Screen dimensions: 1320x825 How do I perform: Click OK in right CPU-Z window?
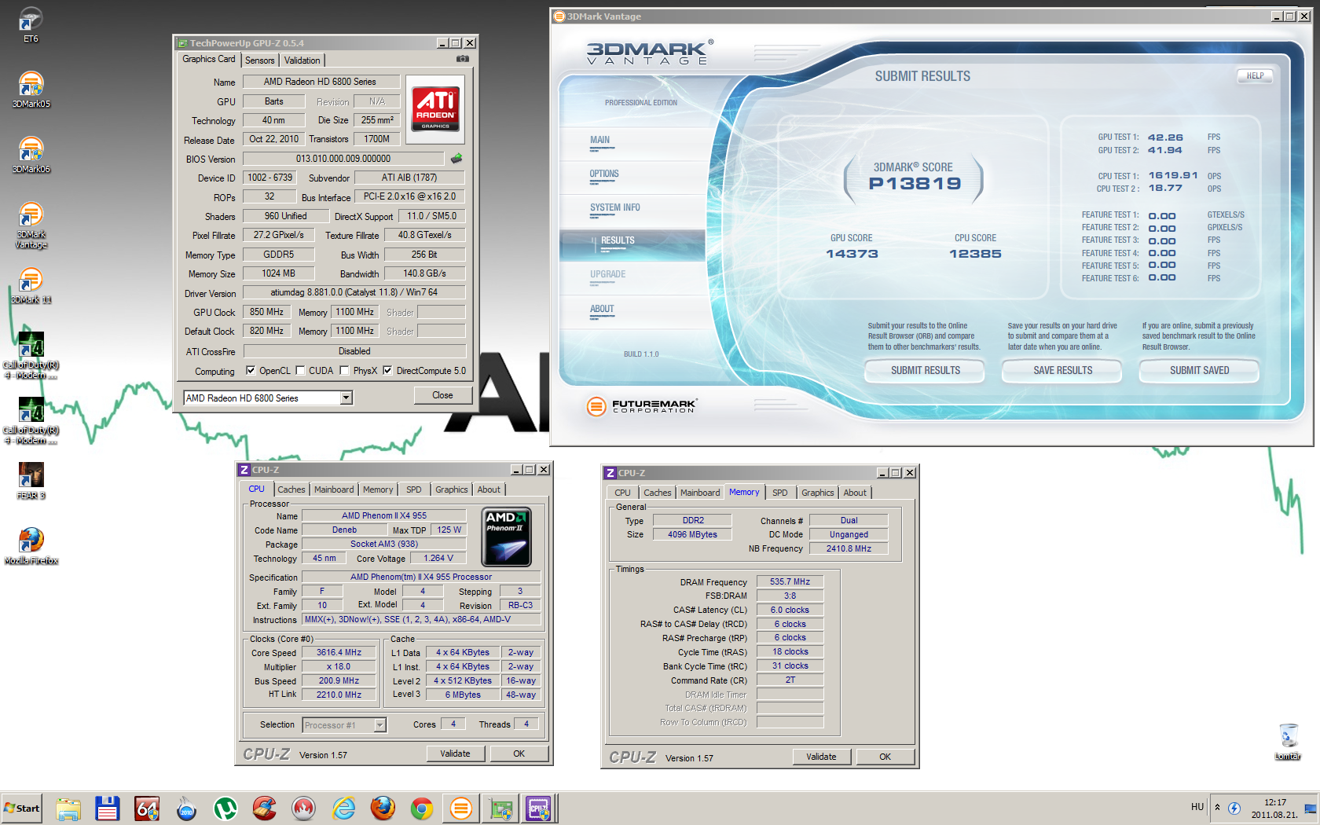pos(885,757)
